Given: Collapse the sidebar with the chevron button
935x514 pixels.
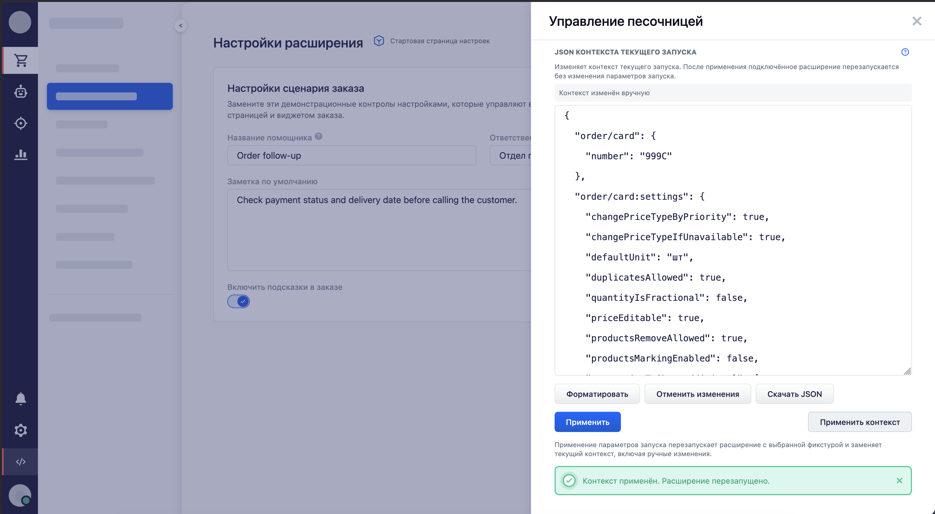Looking at the screenshot, I should click(x=180, y=25).
